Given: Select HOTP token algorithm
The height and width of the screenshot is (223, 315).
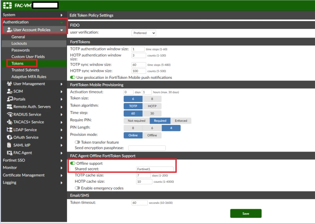Looking at the screenshot, I should [x=152, y=106].
